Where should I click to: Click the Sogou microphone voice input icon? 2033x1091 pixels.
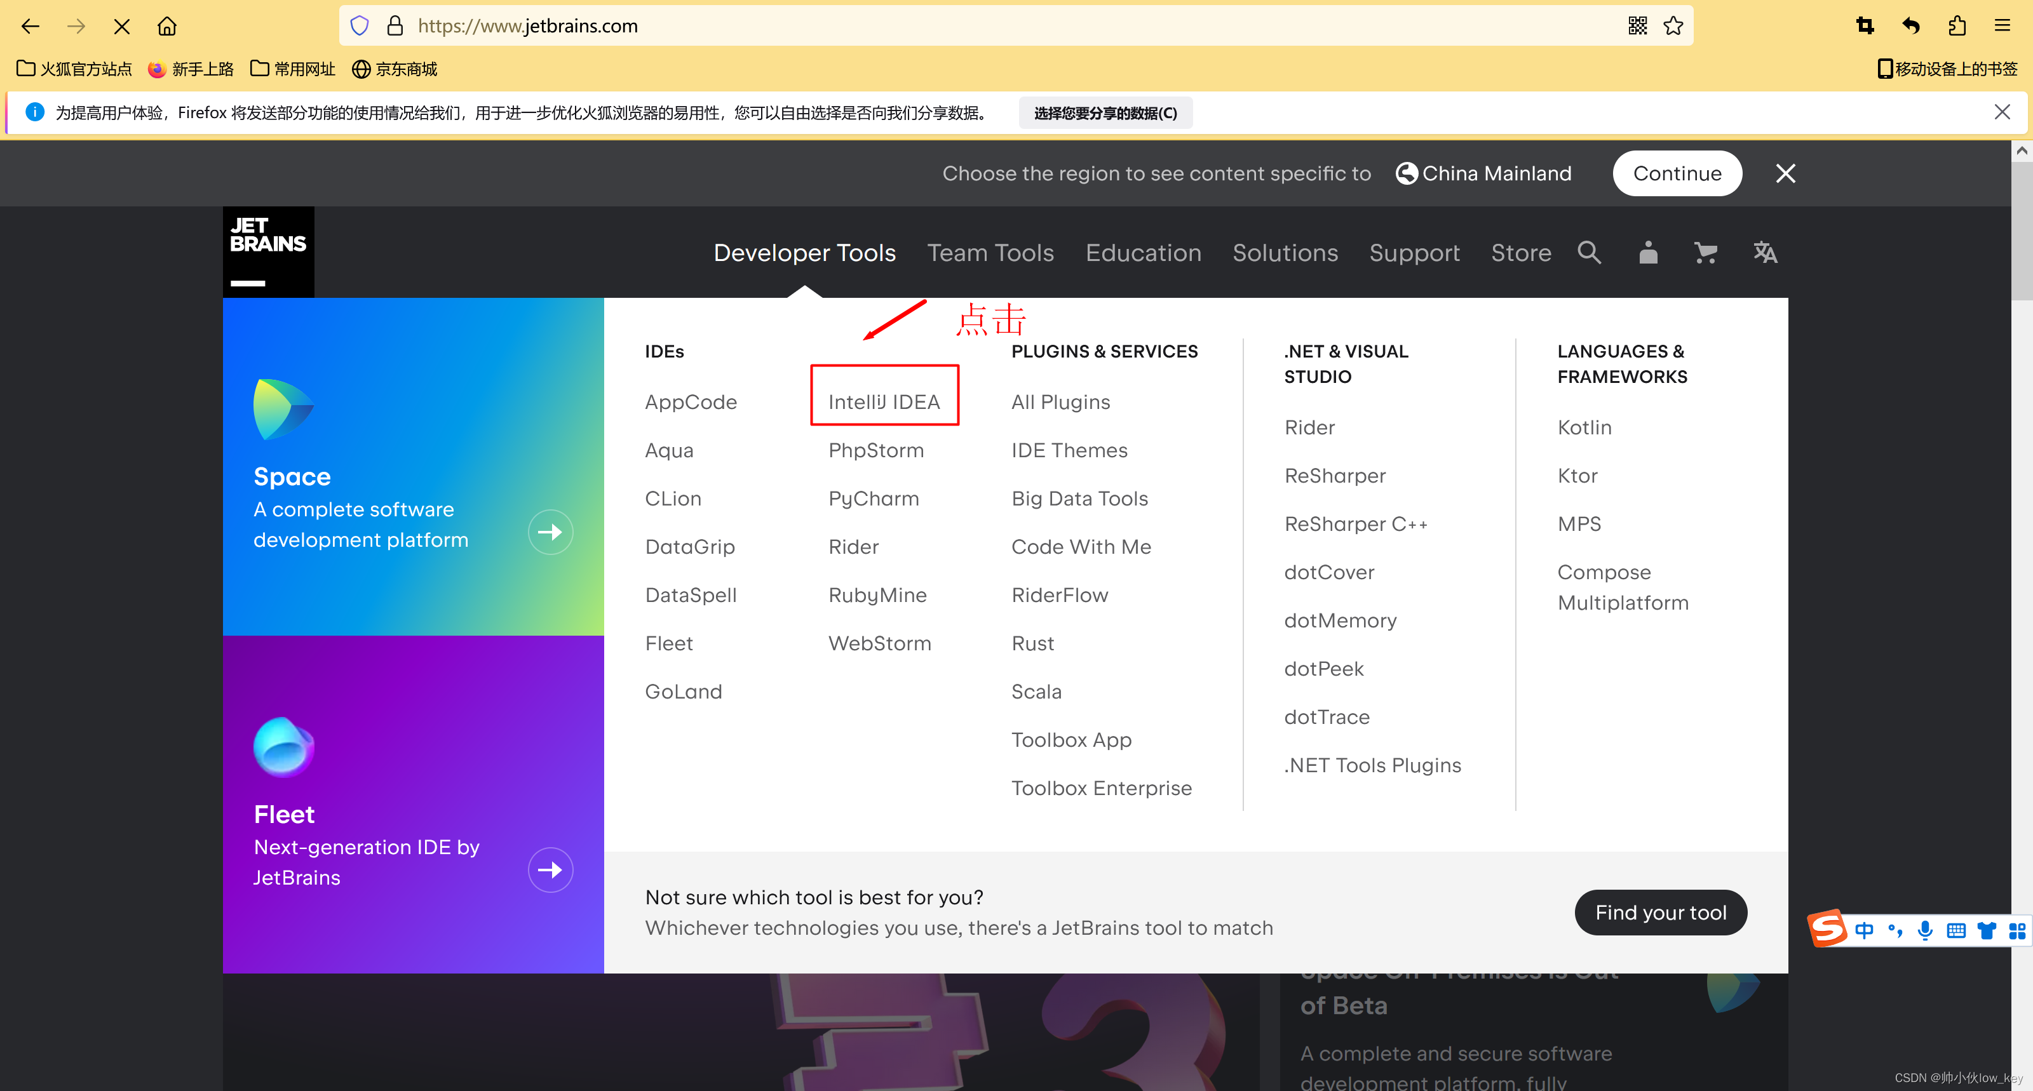pyautogui.click(x=1925, y=930)
